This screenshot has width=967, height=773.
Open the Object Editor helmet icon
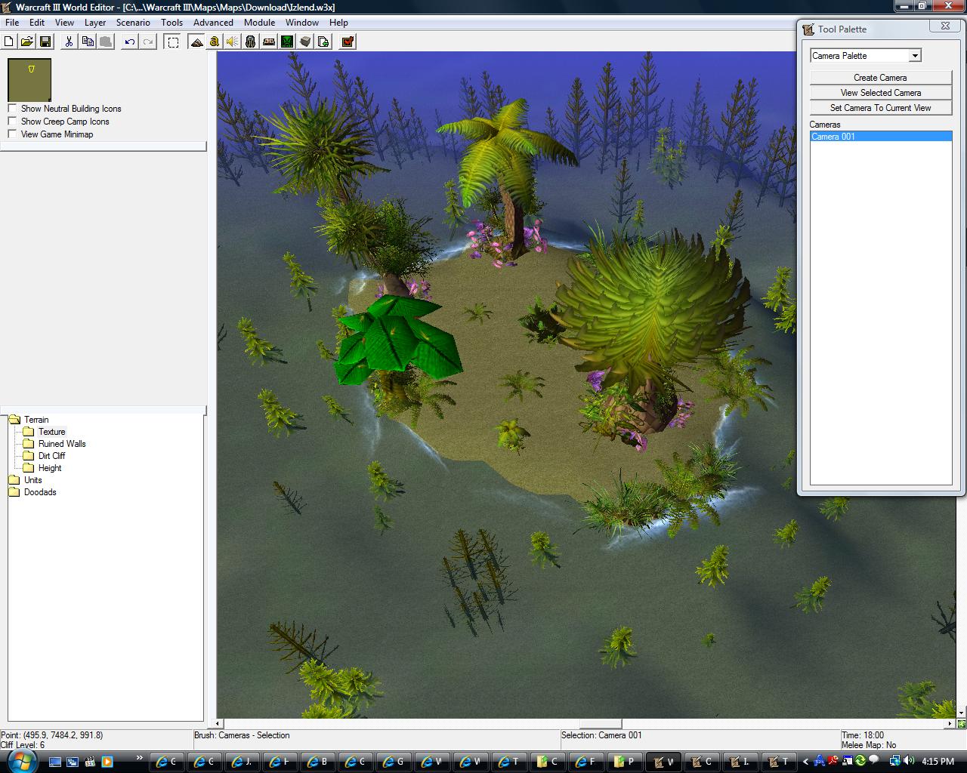click(x=251, y=42)
